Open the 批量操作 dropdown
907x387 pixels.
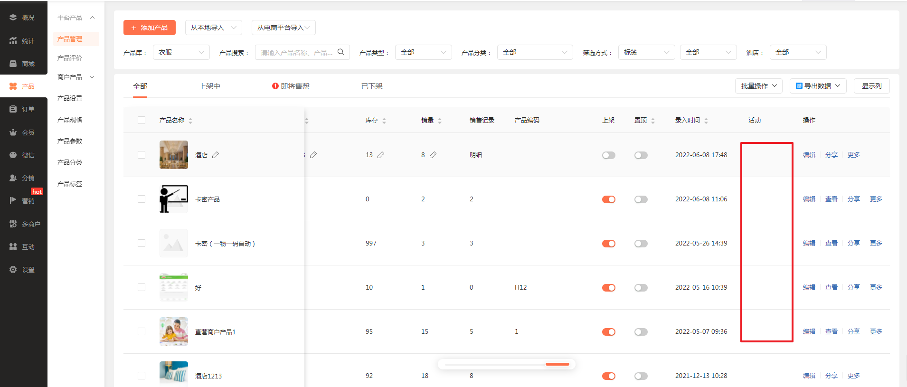[x=759, y=86]
